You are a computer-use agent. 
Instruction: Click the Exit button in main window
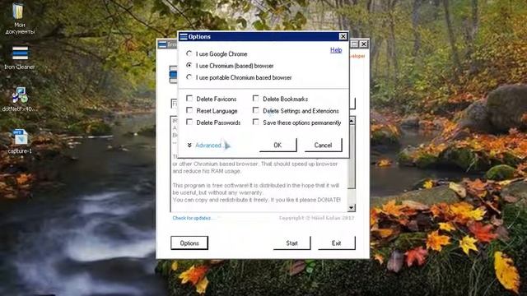pos(337,243)
